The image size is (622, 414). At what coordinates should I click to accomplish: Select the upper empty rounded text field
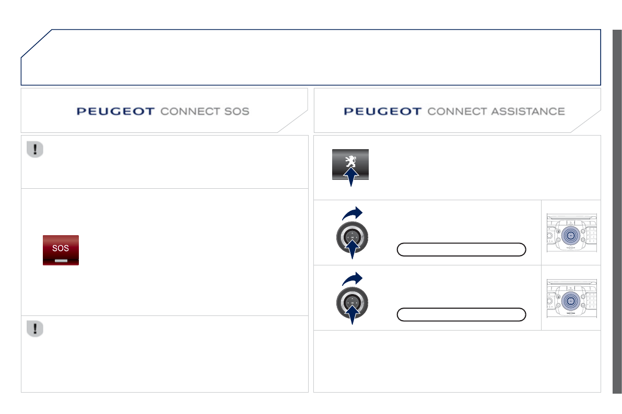click(x=461, y=250)
